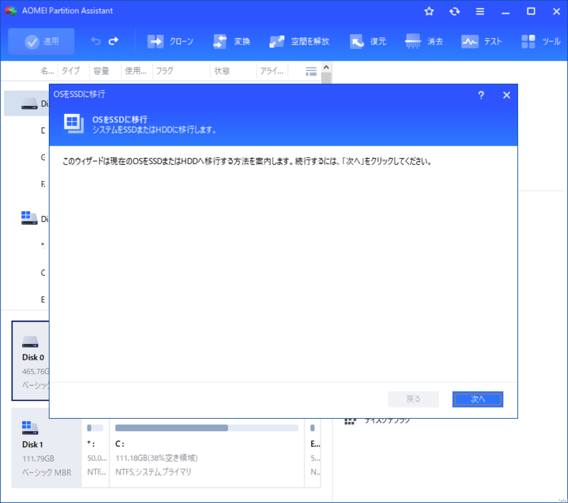Click the フラグ column header
The image size is (568, 503).
(165, 71)
